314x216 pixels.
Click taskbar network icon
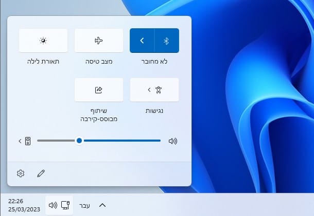click(65, 205)
